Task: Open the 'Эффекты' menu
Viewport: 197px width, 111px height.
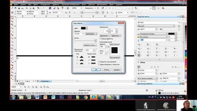Action: tap(56, 5)
